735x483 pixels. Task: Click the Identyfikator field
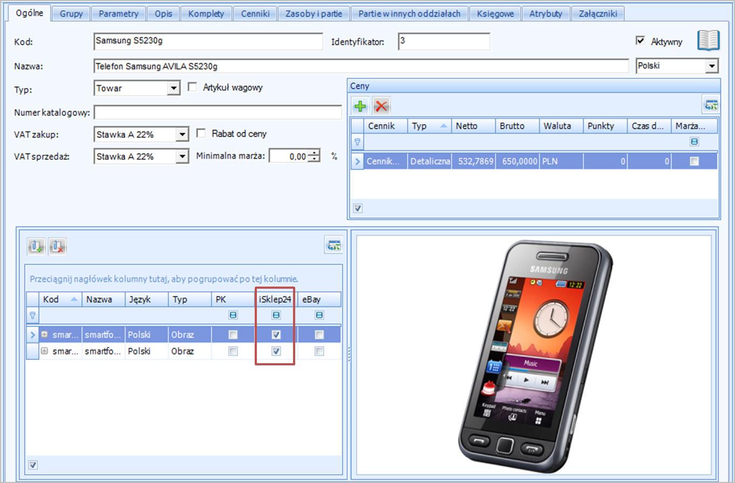coord(444,42)
